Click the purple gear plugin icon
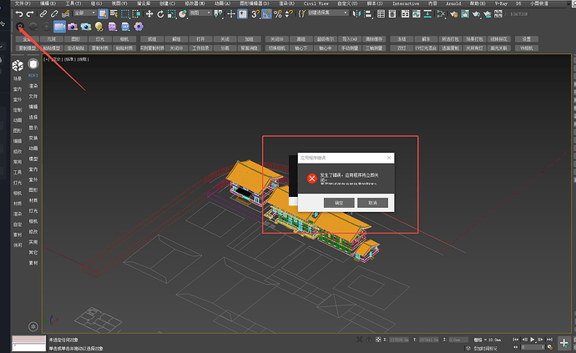The height and width of the screenshot is (353, 576). 139,27
